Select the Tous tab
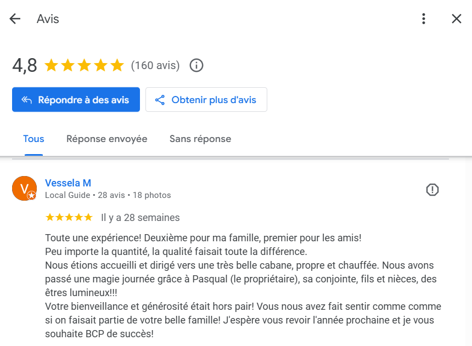Viewport: 472px width, 346px height. pyautogui.click(x=33, y=139)
